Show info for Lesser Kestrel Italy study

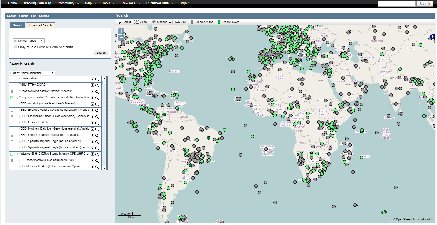click(x=92, y=160)
